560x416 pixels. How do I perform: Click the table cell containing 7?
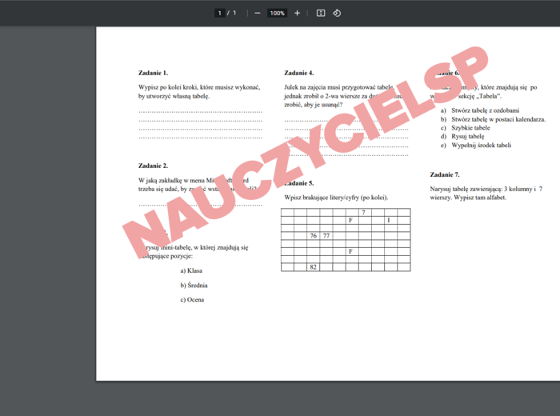click(363, 213)
